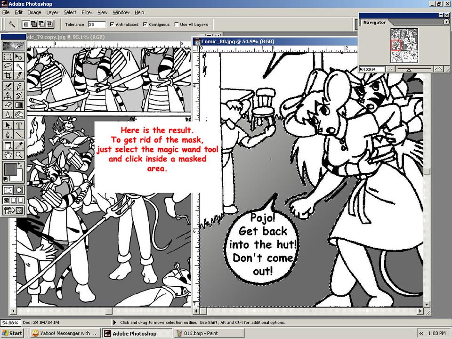
Task: Open the Window menu
Action: pyautogui.click(x=121, y=12)
